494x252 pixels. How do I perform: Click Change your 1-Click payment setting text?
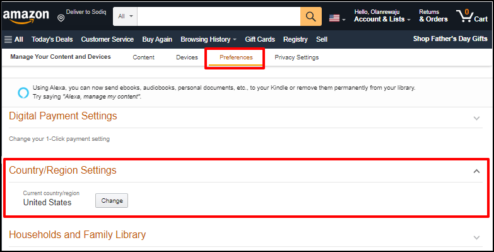tap(59, 139)
